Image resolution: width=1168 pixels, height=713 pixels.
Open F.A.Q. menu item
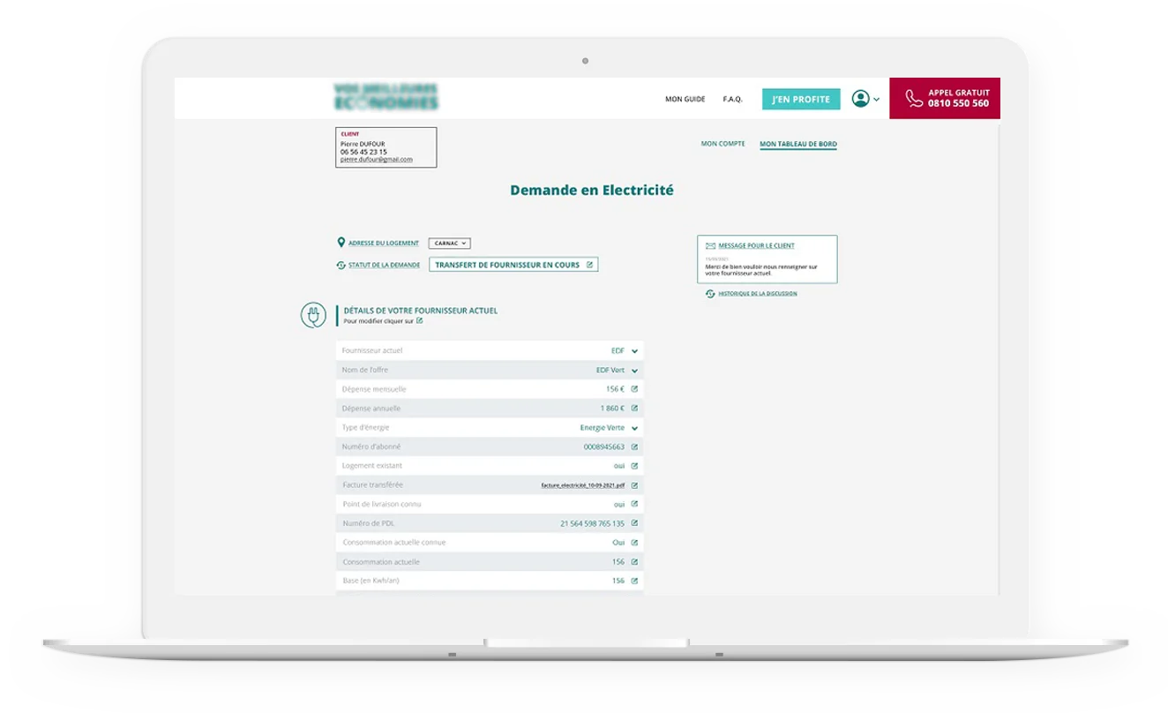tap(732, 100)
